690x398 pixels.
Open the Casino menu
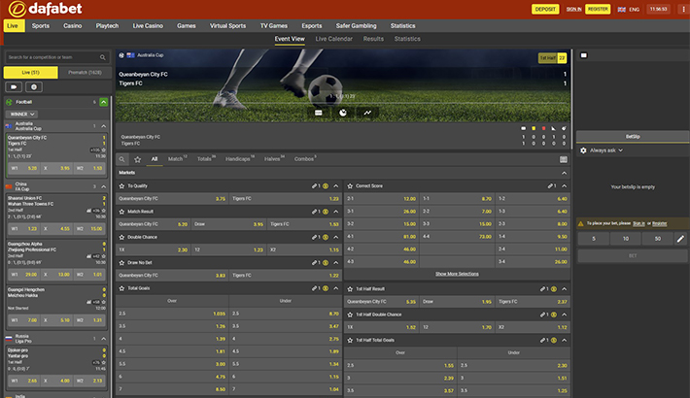point(73,26)
